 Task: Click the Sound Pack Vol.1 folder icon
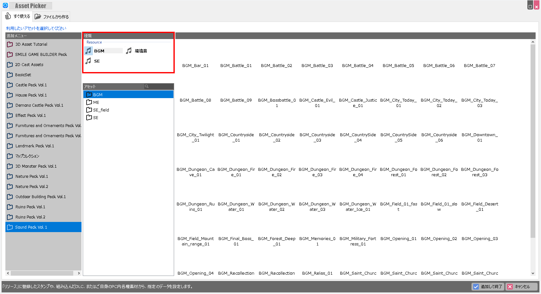pyautogui.click(x=10, y=227)
